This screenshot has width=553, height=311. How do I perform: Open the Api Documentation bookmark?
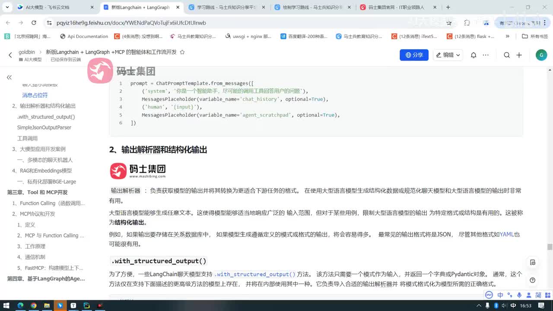pos(84,36)
